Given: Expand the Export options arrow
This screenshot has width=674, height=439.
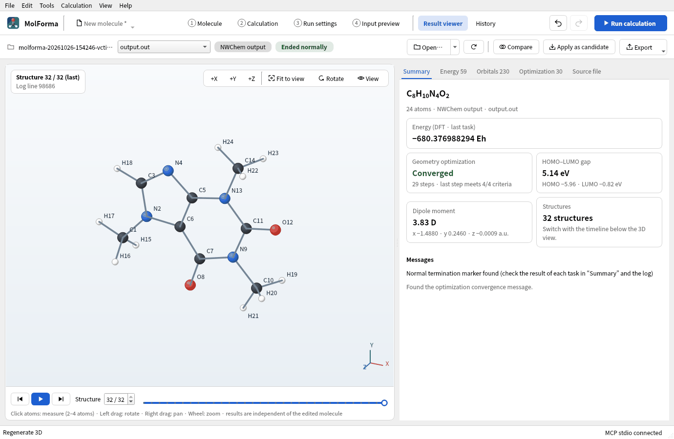Looking at the screenshot, I should point(663,51).
